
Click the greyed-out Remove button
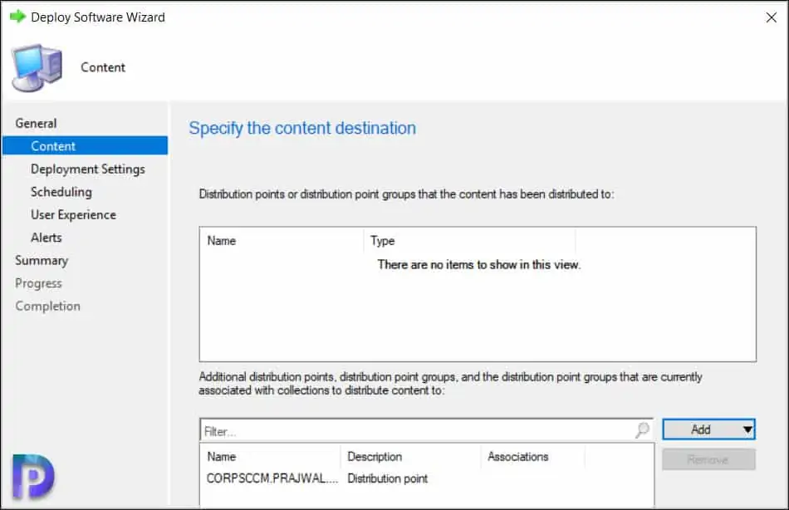coord(708,459)
